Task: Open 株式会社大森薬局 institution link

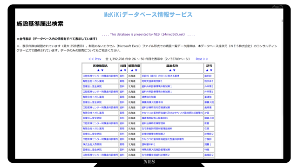Action: pyautogui.click(x=92, y=144)
